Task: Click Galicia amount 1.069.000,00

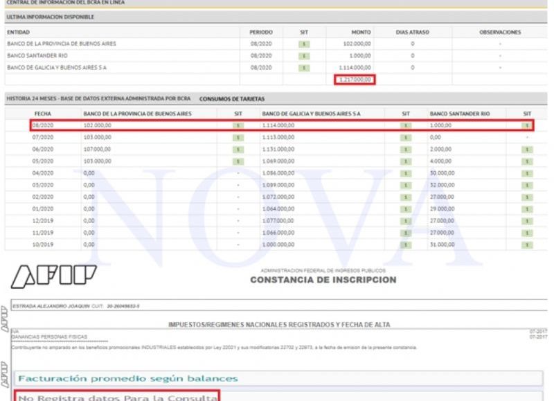Action: tap(278, 161)
